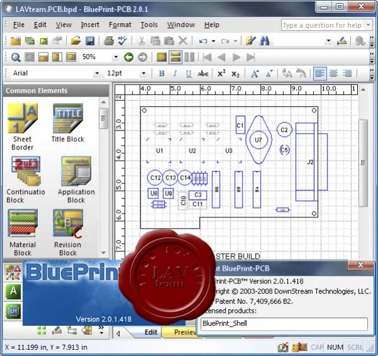
Task: Click the drawing area vertical scrollbar thumb
Action: [363, 163]
